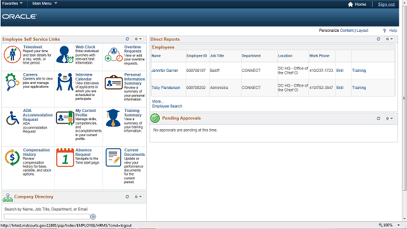Open the Current Documents icon
Image resolution: width=407 pixels, height=229 pixels.
(x=113, y=157)
